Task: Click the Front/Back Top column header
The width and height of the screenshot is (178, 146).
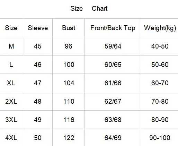Action: click(x=113, y=28)
